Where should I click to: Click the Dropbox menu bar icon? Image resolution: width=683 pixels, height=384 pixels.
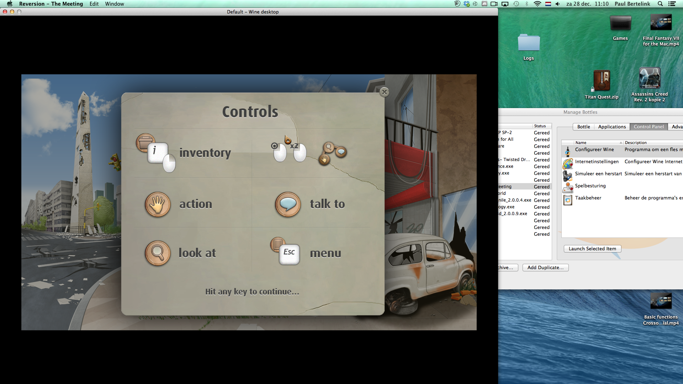[466, 4]
